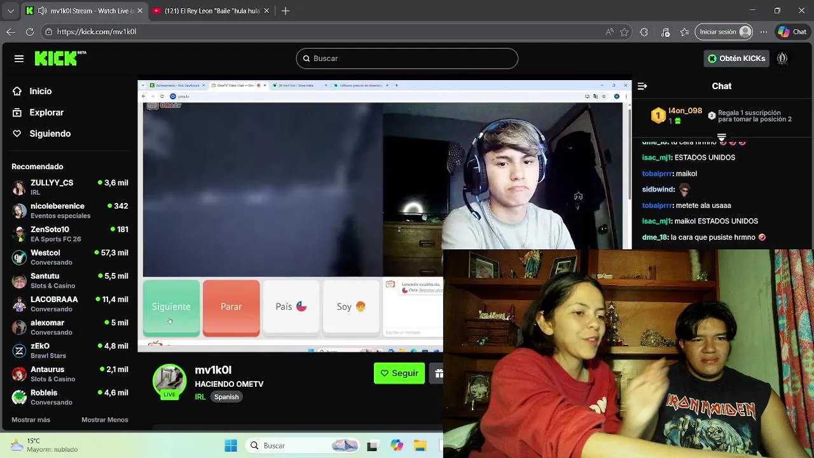Image resolution: width=814 pixels, height=458 pixels.
Task: Open the tab search dropdown arrow
Action: coord(10,11)
